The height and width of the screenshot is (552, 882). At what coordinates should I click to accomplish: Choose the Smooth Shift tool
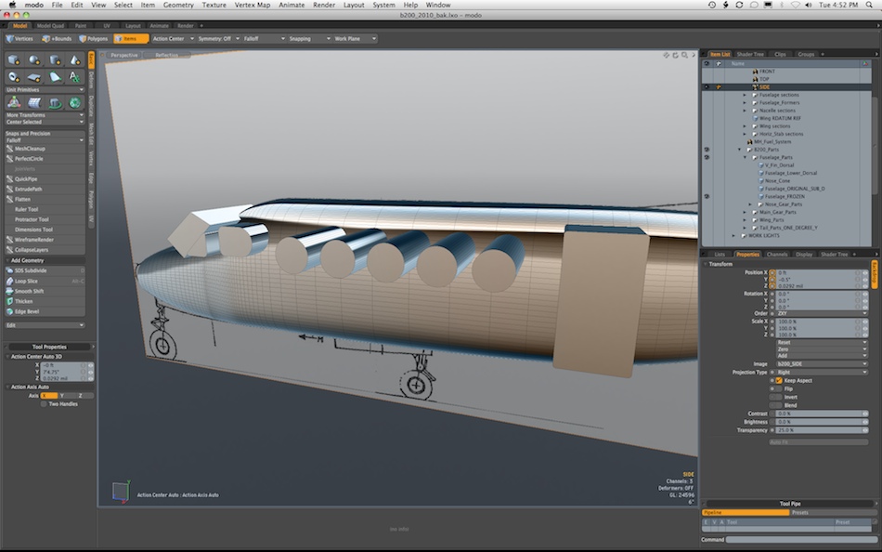(x=30, y=291)
